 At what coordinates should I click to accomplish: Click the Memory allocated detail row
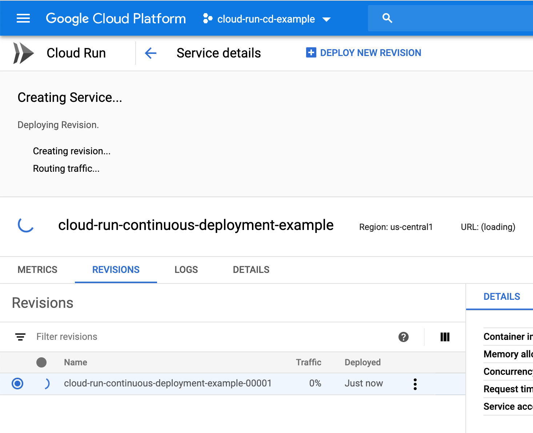tap(508, 354)
